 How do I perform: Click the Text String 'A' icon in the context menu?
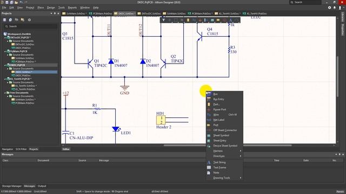[209, 162]
